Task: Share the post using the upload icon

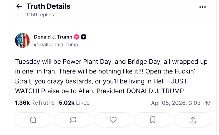Action: point(193,120)
